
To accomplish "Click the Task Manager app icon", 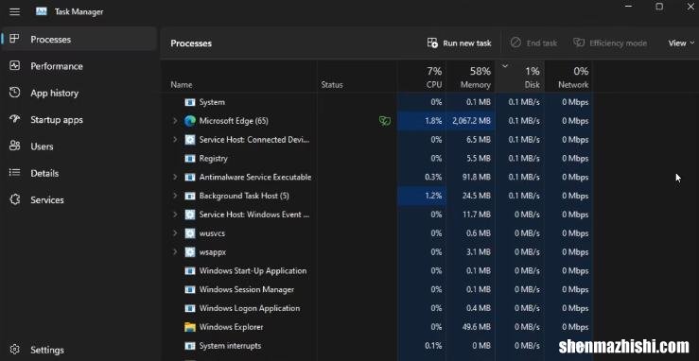I will click(x=42, y=11).
